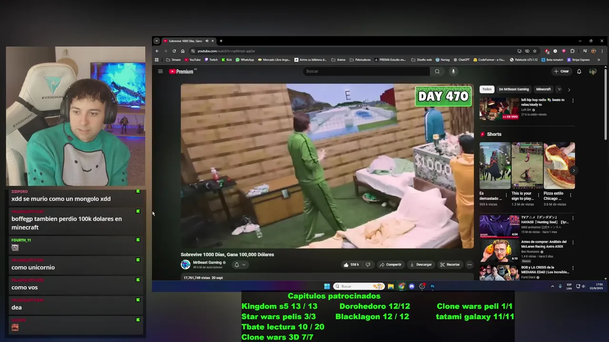Open Photoshop from the taskbar

coord(432,286)
